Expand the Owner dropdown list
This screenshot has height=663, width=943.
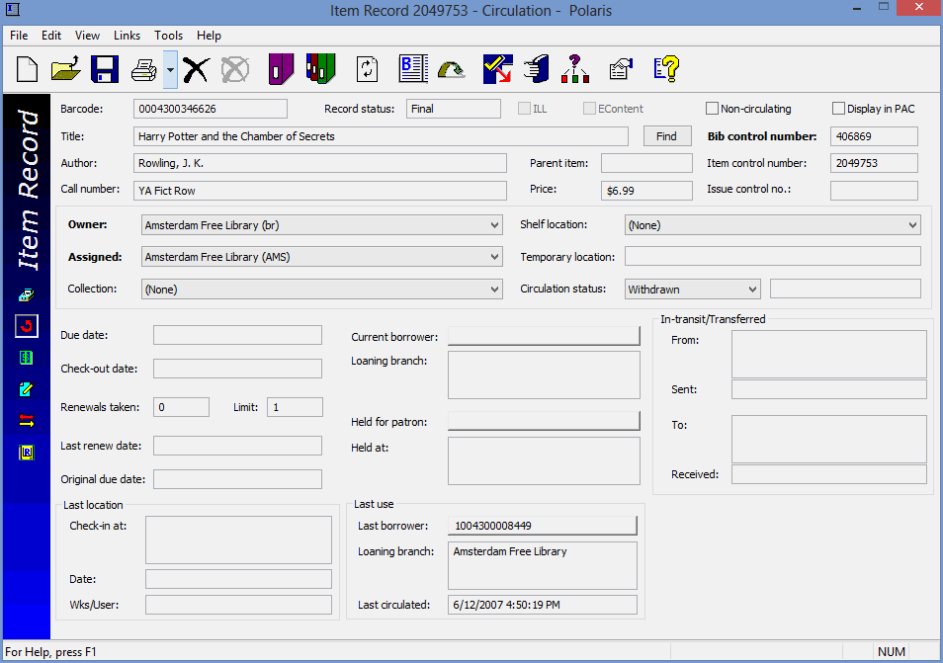[494, 225]
